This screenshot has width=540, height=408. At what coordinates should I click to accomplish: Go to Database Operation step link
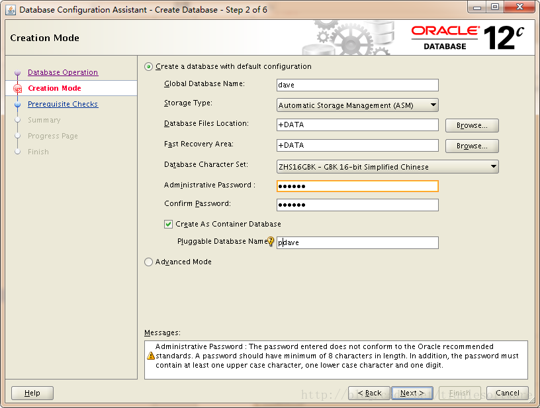point(63,72)
